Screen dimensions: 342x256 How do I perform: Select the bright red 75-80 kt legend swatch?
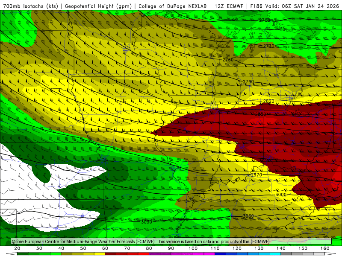(144, 254)
